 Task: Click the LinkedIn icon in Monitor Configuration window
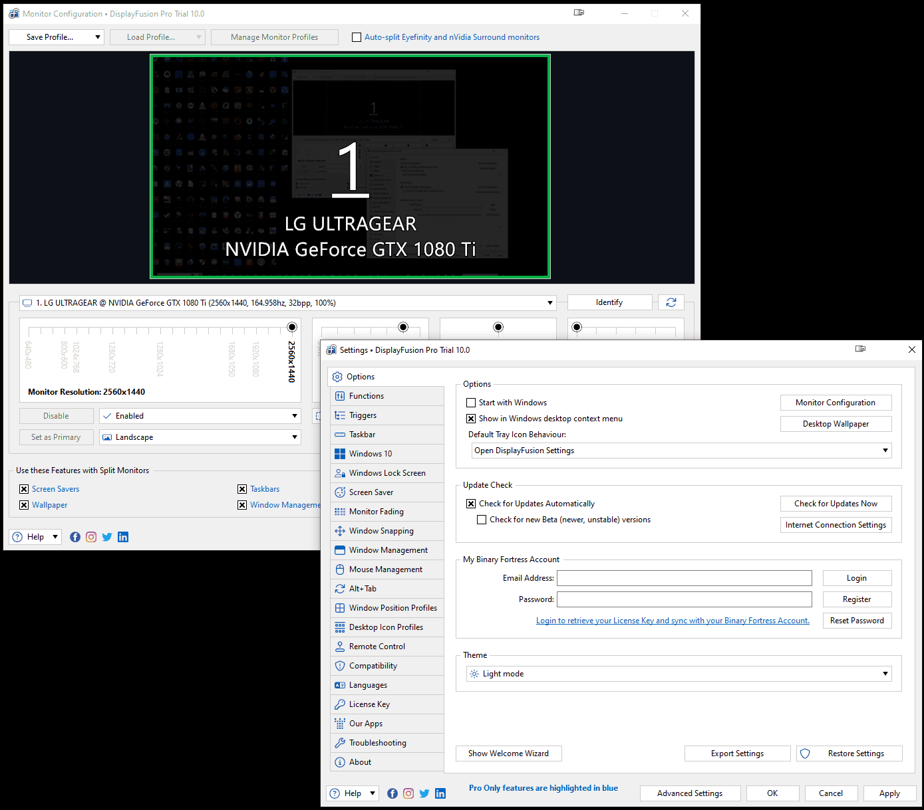pos(123,537)
